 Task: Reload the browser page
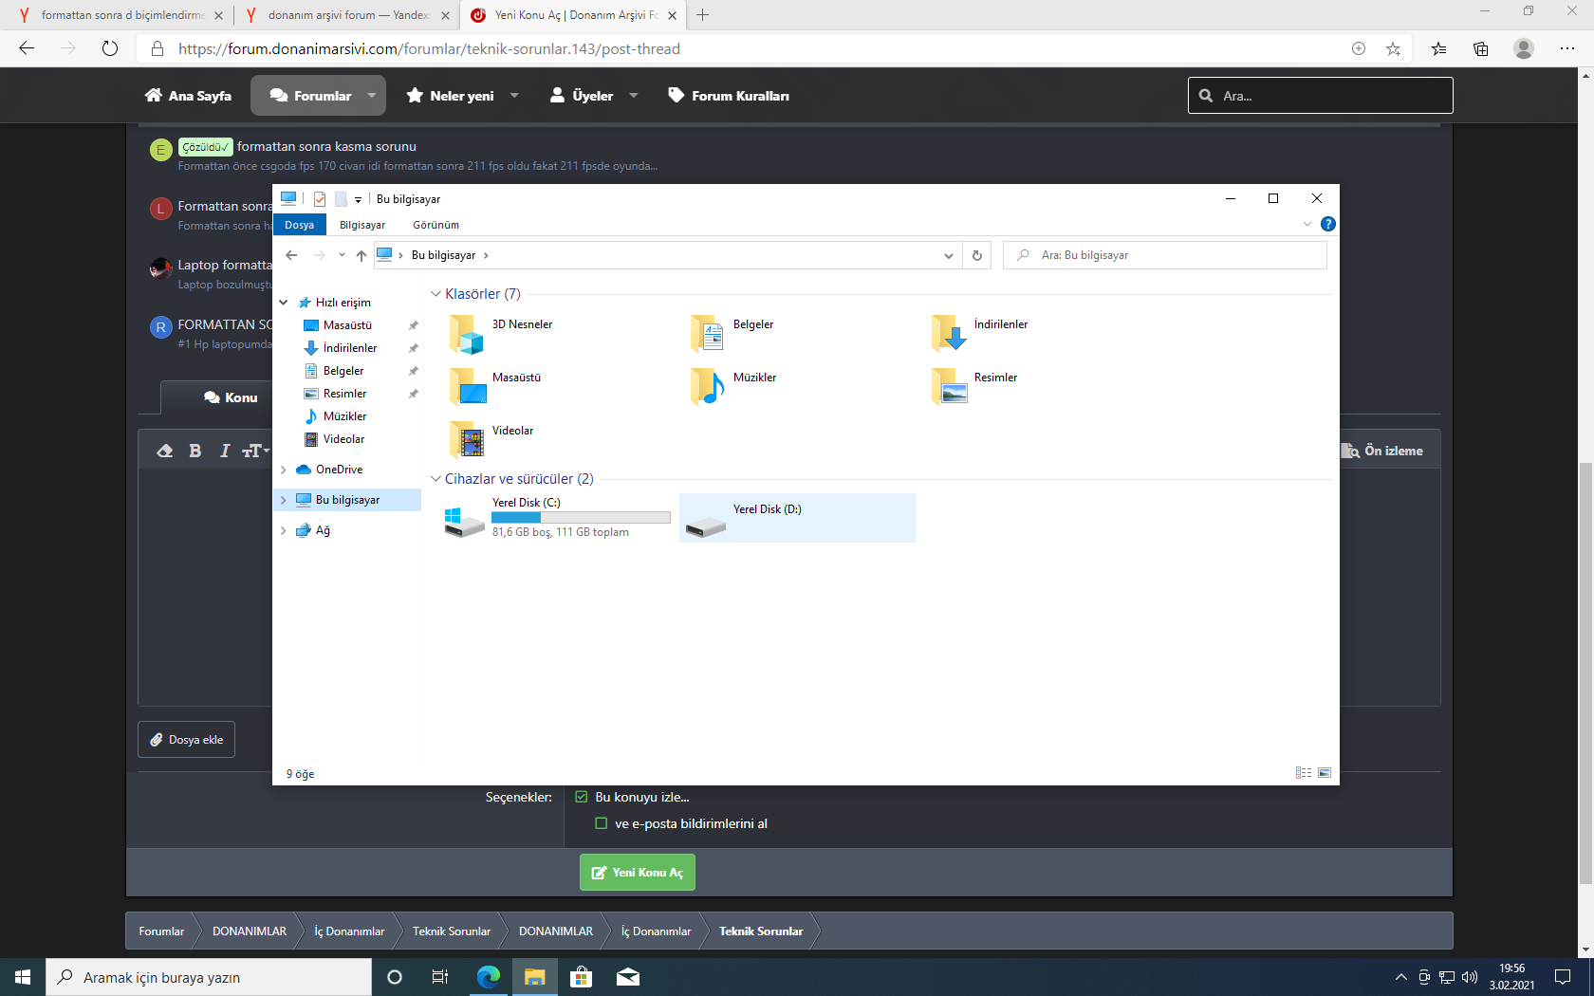click(110, 48)
